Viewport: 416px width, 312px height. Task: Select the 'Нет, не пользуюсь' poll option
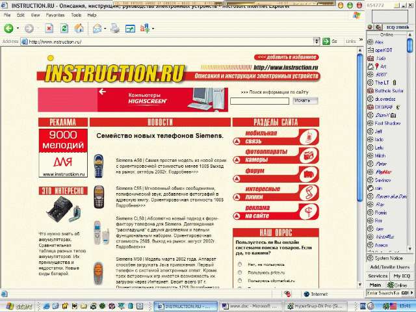point(239,265)
